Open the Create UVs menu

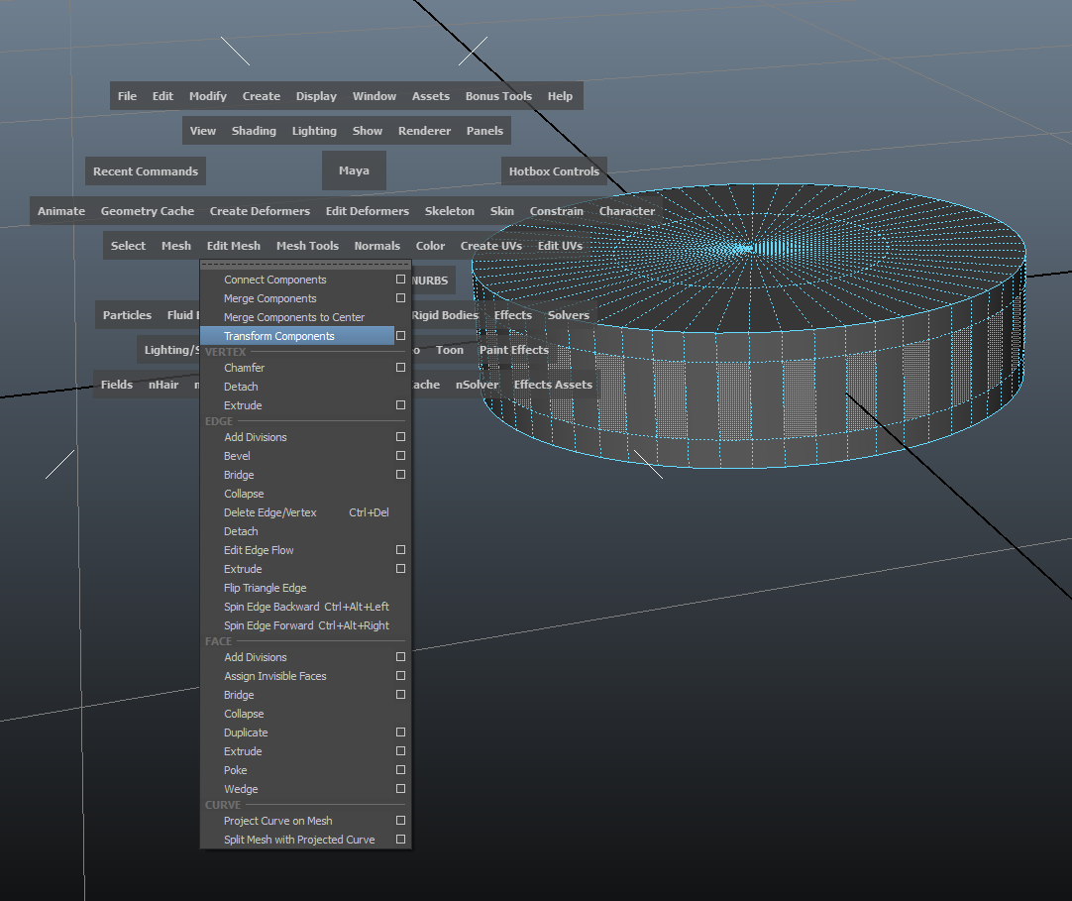490,246
